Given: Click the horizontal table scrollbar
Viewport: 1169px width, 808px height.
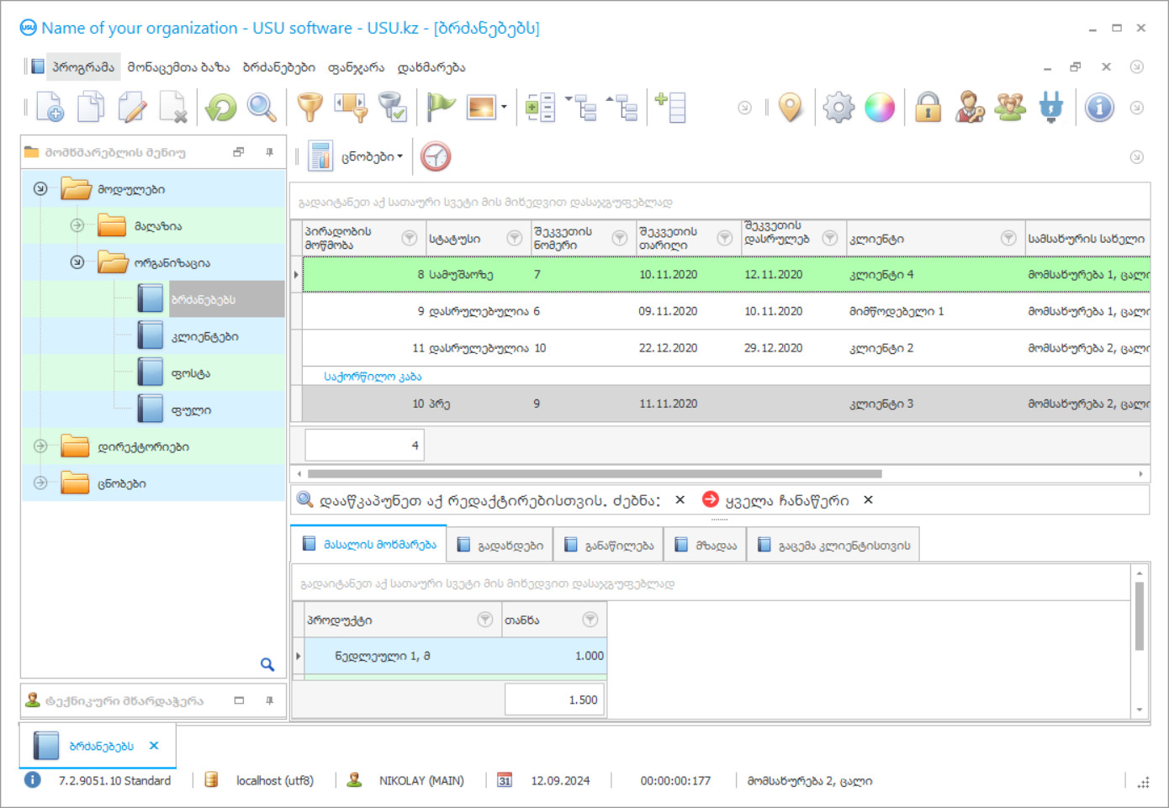Looking at the screenshot, I should click(595, 474).
